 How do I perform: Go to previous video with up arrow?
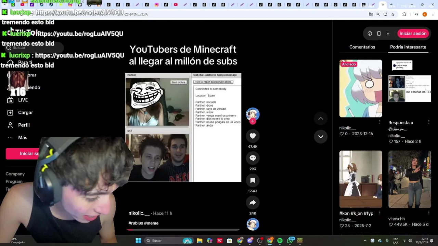click(321, 119)
